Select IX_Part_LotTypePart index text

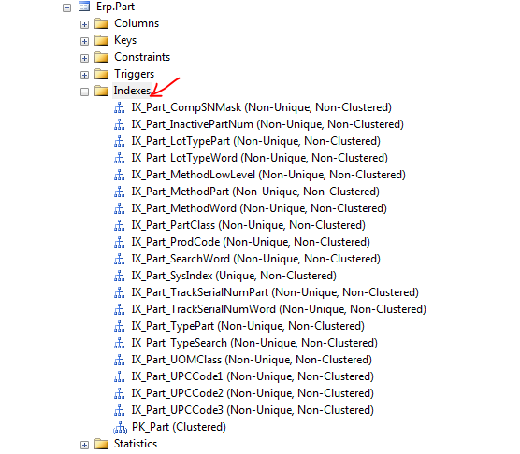(x=256, y=141)
